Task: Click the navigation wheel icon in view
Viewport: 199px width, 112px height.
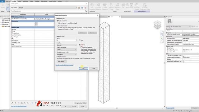Action: pyautogui.click(x=162, y=34)
